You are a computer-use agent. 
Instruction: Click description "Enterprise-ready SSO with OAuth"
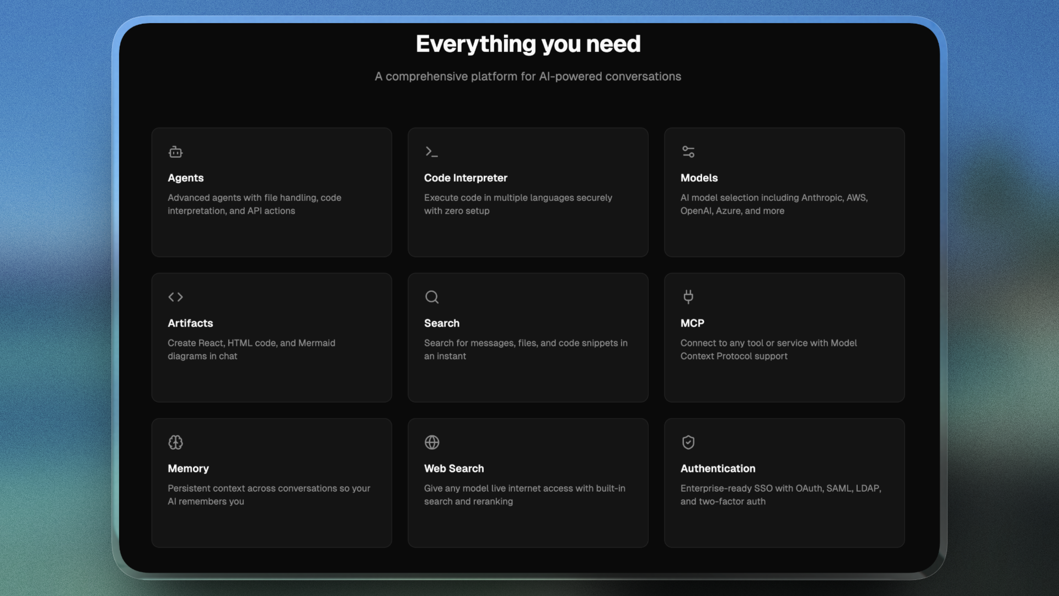click(780, 494)
